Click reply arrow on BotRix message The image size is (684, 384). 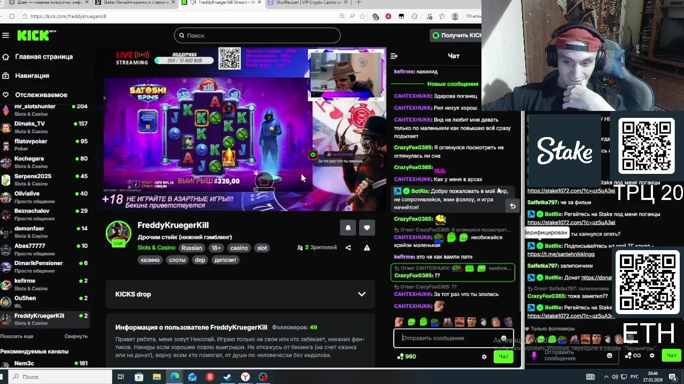coord(512,206)
